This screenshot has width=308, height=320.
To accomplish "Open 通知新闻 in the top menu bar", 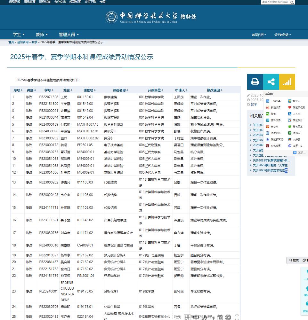I will [14, 2].
